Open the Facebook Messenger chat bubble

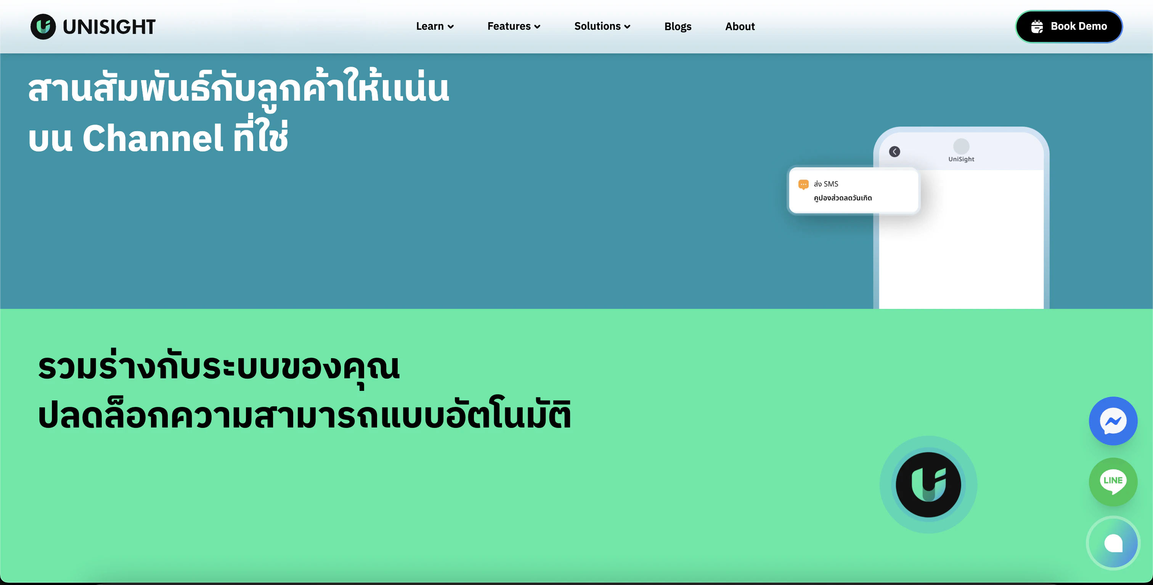tap(1113, 421)
